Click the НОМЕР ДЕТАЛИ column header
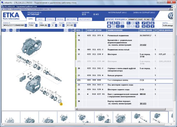 point(97,30)
